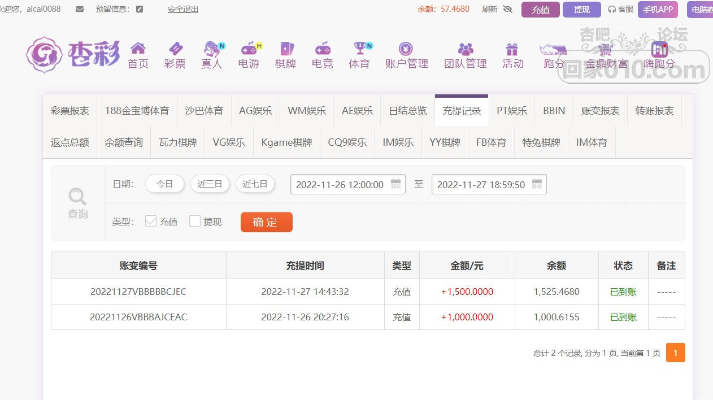713x400 pixels.
Task: Toggle the 提现 type checkbox
Action: coord(195,221)
